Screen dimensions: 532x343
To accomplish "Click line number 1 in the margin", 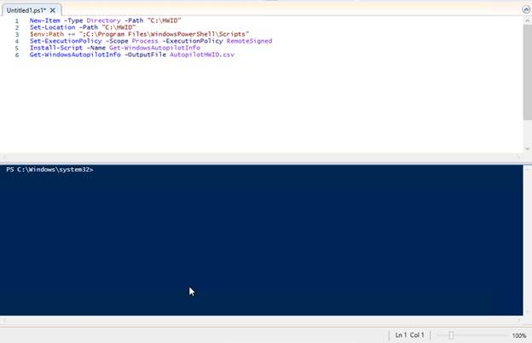I will click(16, 20).
